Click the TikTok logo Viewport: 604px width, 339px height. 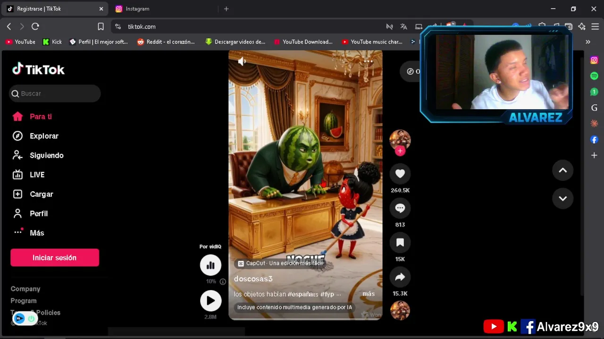coord(38,69)
